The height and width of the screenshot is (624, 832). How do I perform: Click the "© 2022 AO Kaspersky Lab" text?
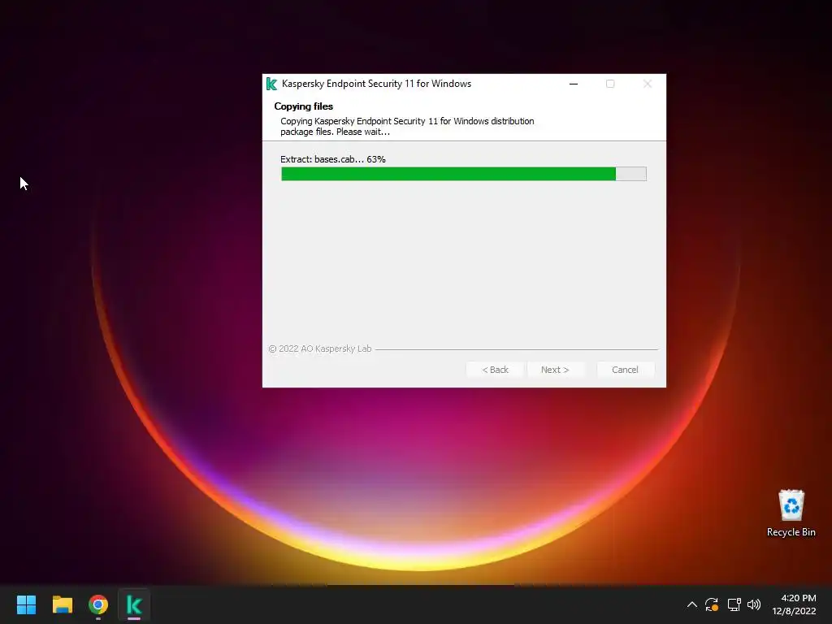coord(320,349)
